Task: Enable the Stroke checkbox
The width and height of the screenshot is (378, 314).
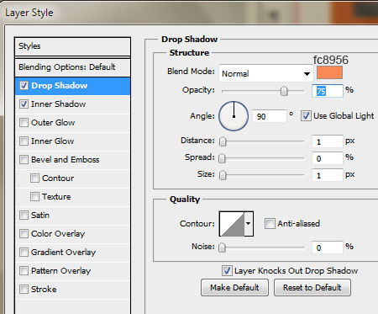Action: tap(24, 290)
